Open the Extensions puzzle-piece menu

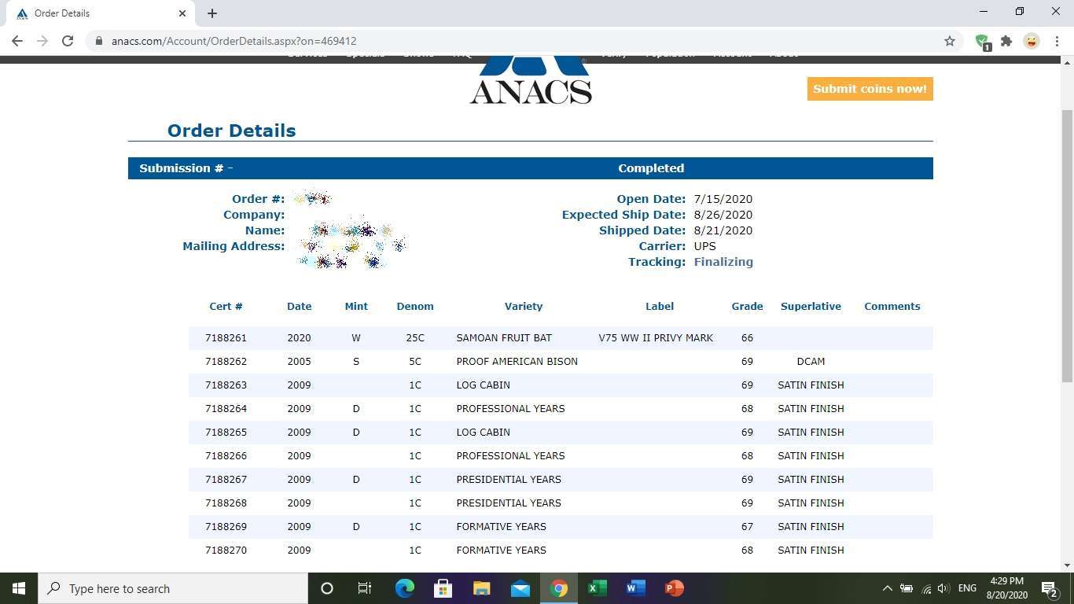coord(1006,41)
